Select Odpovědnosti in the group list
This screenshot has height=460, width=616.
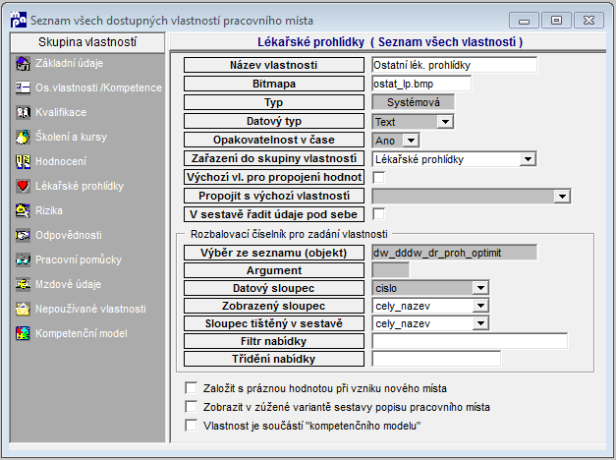(69, 235)
